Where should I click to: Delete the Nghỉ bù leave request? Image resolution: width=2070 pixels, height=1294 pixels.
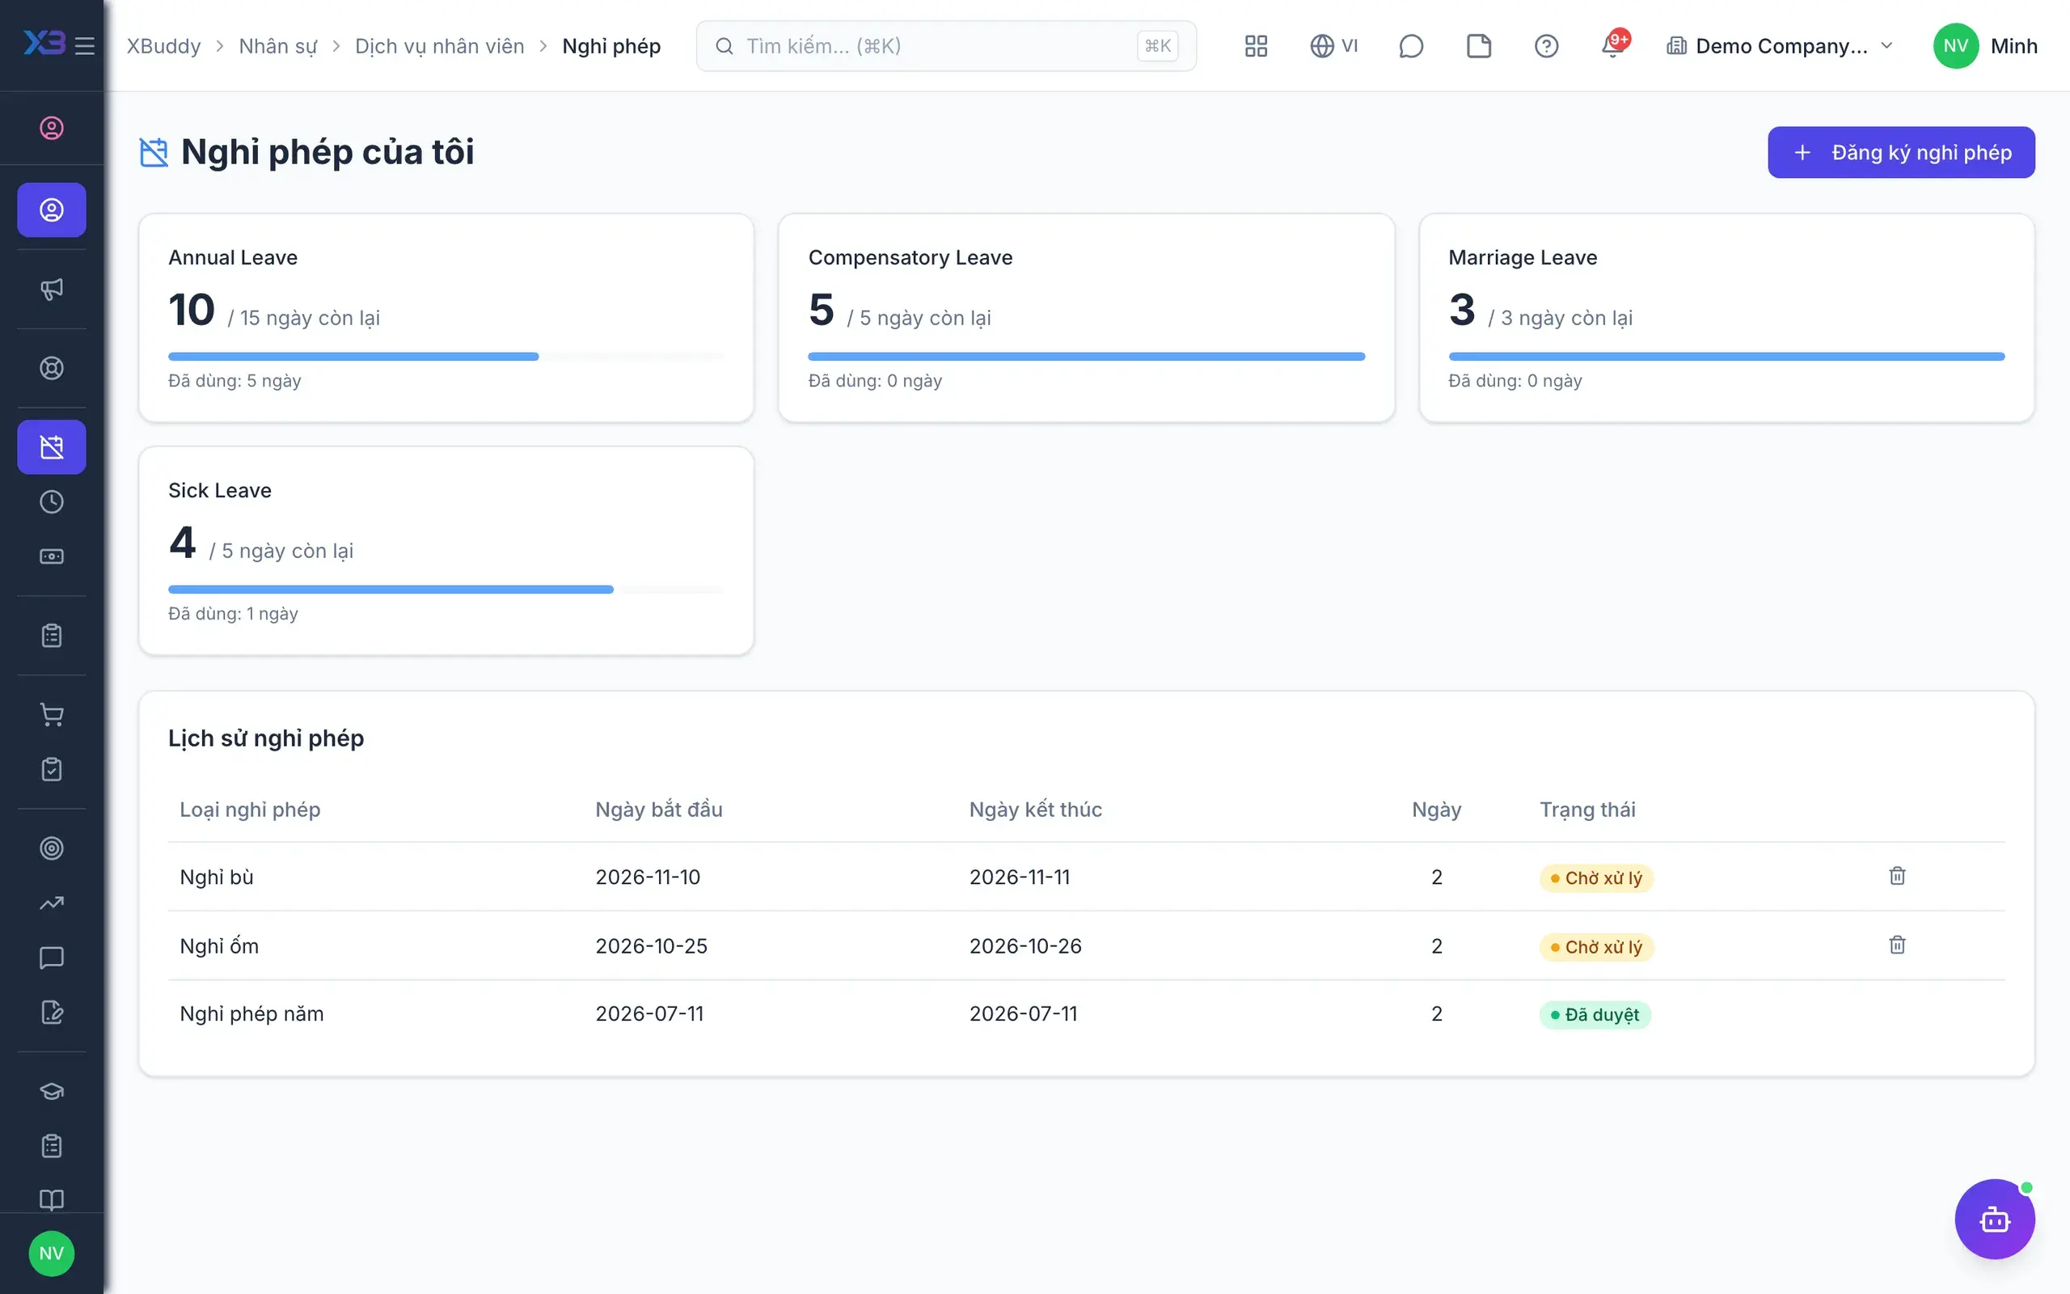(x=1896, y=877)
